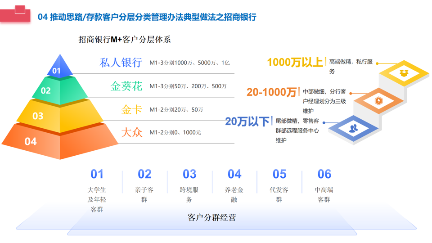Click the 尾部做精 description text

(x=297, y=130)
